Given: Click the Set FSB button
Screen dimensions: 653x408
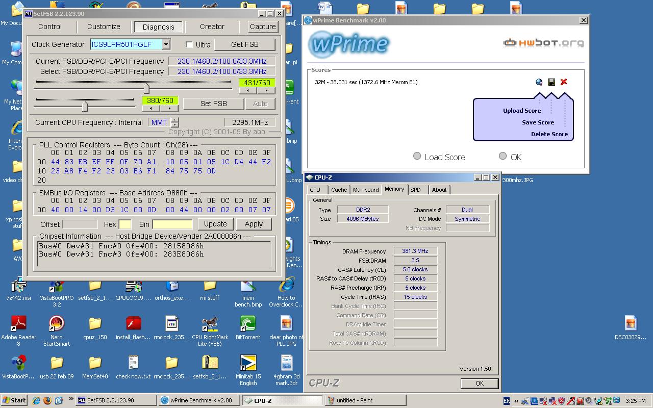Looking at the screenshot, I should (x=214, y=104).
